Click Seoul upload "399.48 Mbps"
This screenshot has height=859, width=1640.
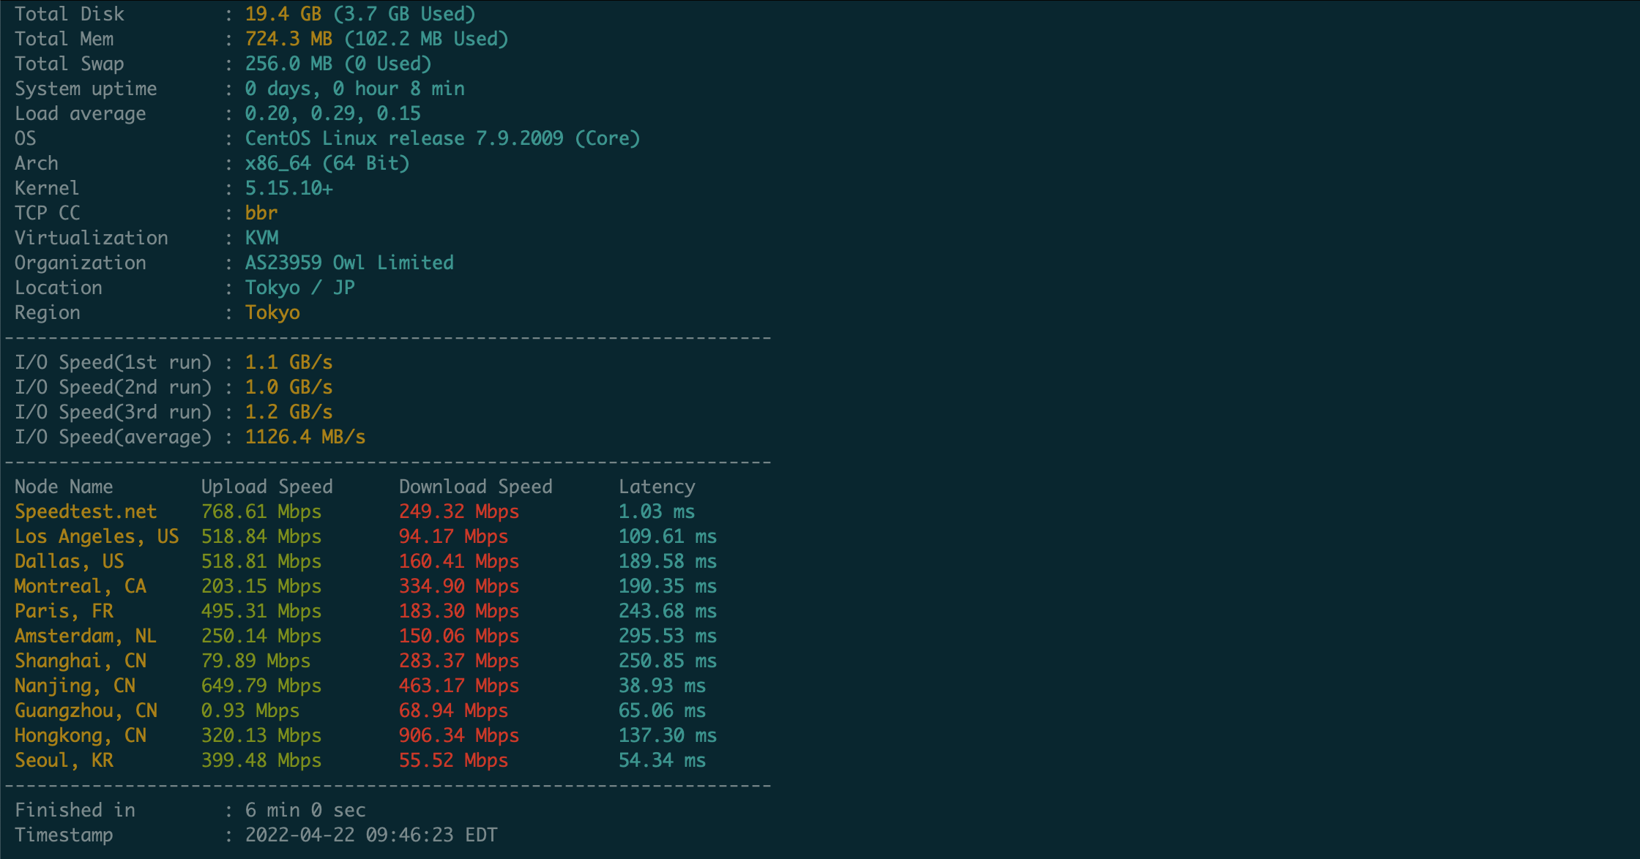tap(261, 760)
